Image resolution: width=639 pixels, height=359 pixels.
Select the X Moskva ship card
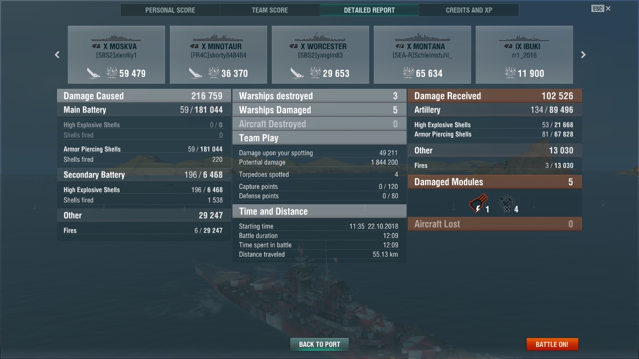point(116,55)
